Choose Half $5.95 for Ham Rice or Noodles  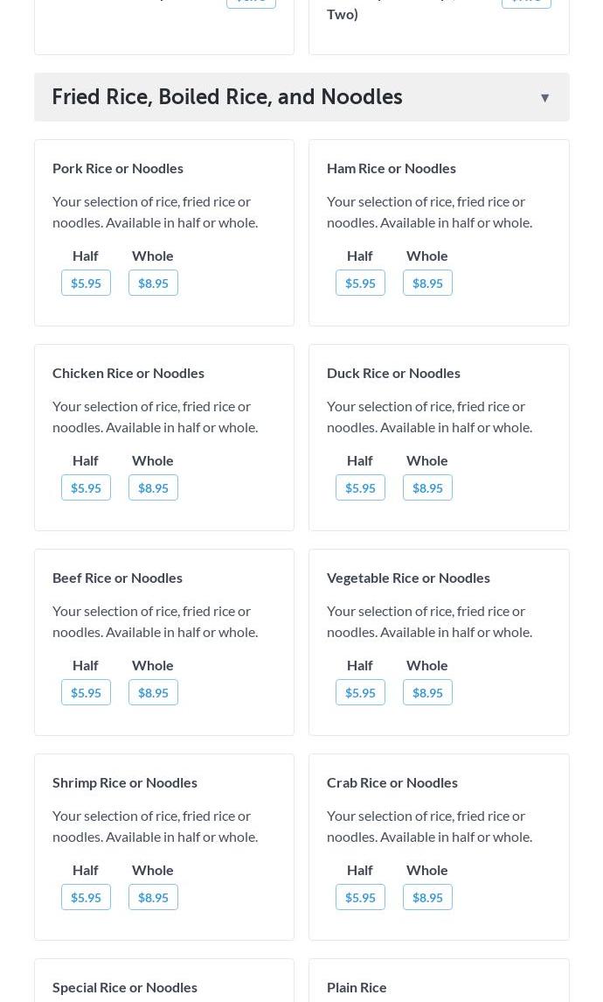point(360,283)
